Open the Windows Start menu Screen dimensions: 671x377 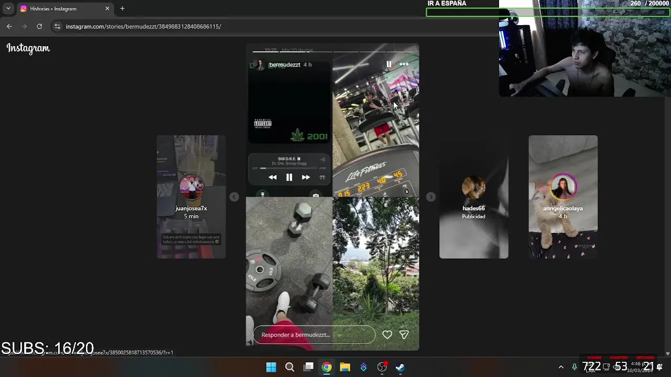pos(271,367)
